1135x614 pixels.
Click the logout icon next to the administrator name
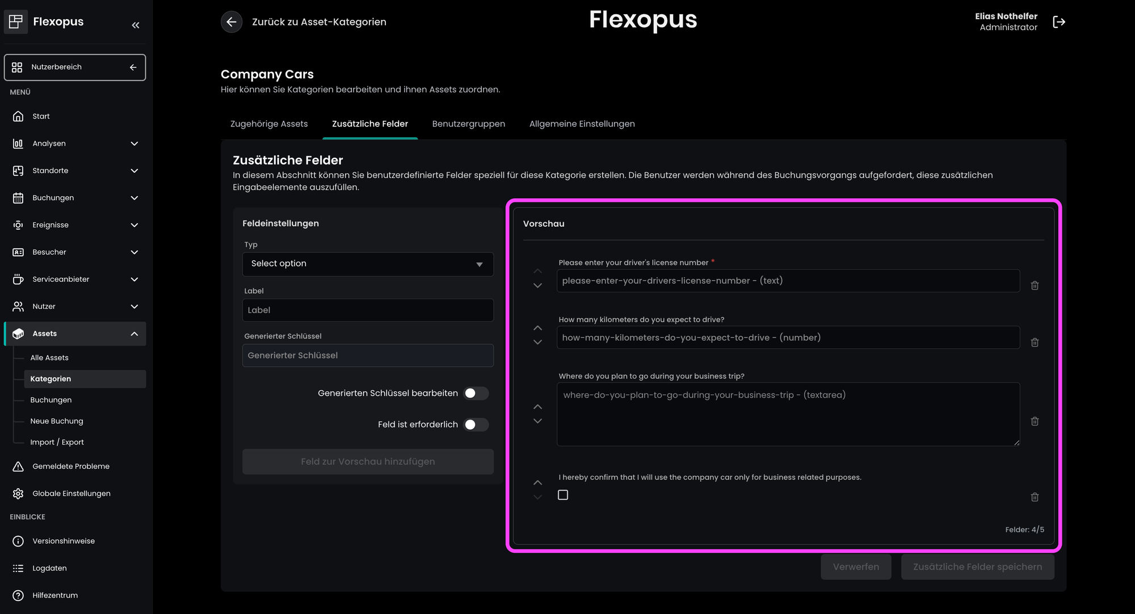click(x=1059, y=22)
